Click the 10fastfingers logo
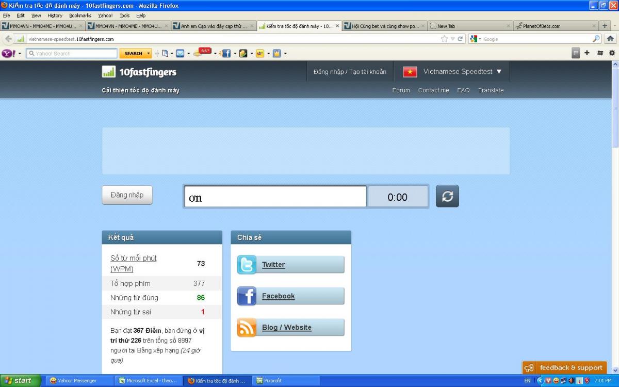Screen dimensions: 619x387 tap(139, 72)
